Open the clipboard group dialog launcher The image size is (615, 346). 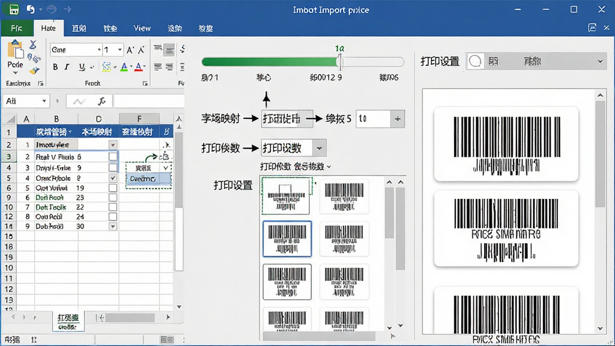coord(40,83)
